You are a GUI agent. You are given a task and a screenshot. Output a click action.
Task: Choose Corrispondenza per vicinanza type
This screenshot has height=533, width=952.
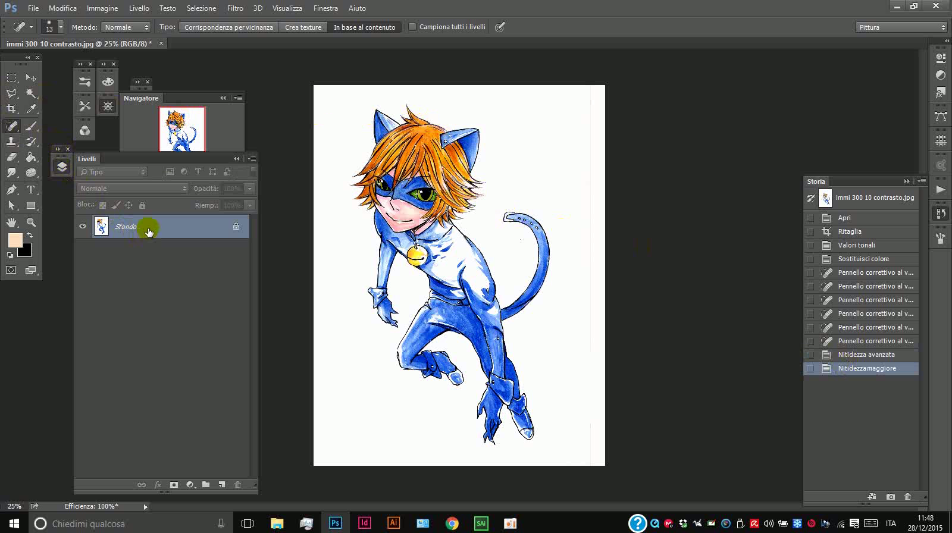click(228, 27)
